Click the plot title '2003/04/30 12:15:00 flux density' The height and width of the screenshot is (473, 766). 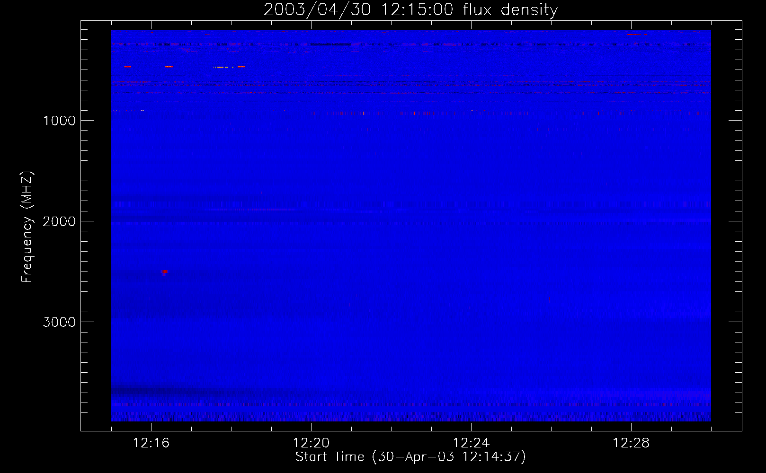pyautogui.click(x=410, y=10)
